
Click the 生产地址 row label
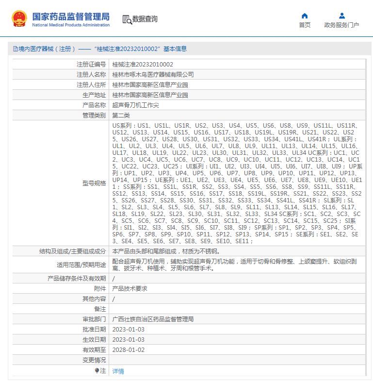(94, 95)
